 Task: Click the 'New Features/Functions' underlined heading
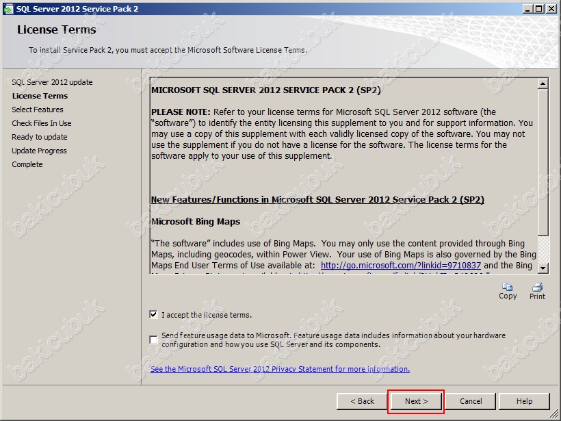coord(317,200)
